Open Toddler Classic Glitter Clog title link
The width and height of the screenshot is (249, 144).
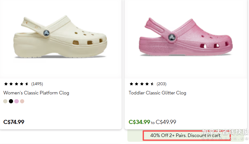157,93
